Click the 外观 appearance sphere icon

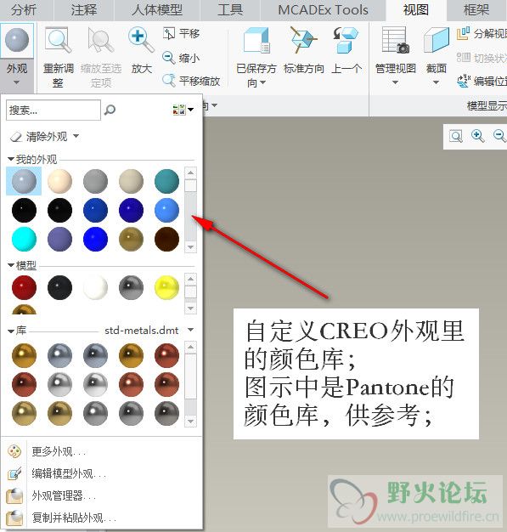[17, 40]
